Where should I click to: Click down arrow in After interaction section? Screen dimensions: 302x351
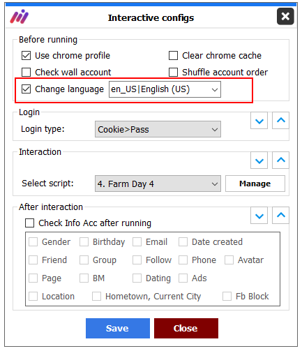point(259,216)
